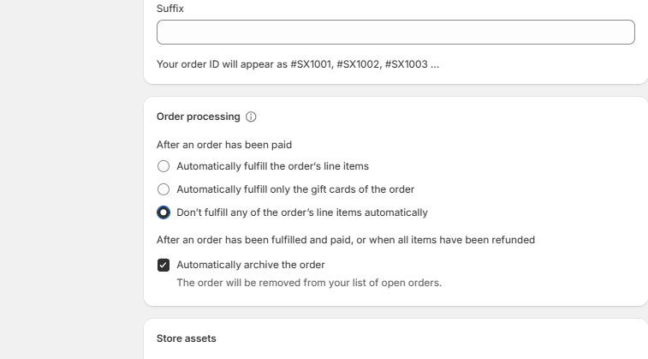Choose the gift-cards-only fulfillment radio button

click(163, 189)
